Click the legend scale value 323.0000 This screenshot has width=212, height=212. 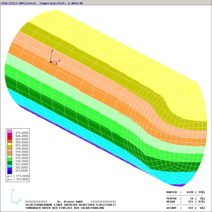pos(22,164)
